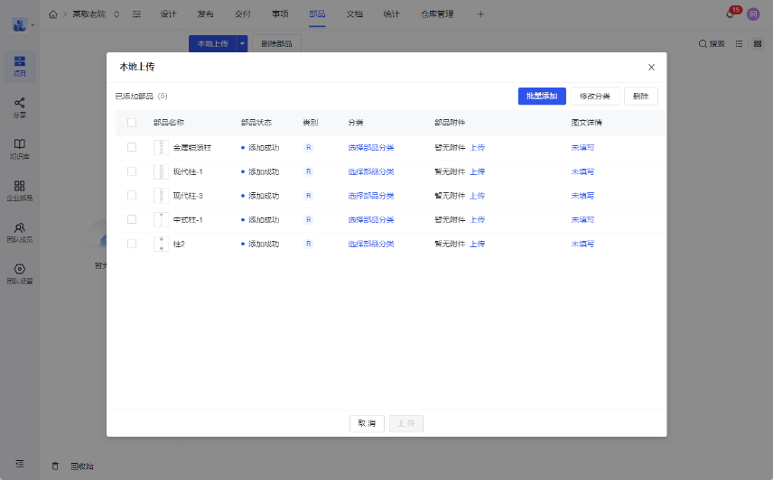
Task: Select the checkbox for 柱2 row
Action: tap(132, 244)
